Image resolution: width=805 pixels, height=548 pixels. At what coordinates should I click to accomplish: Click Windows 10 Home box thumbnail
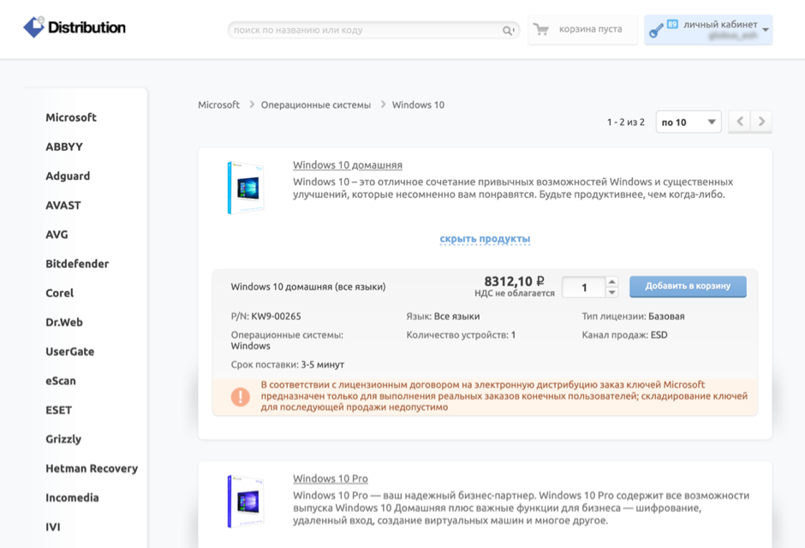pyautogui.click(x=246, y=188)
